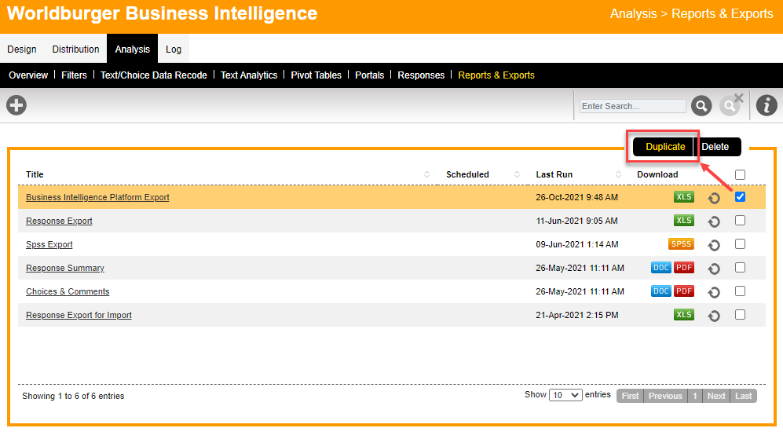The width and height of the screenshot is (783, 439).
Task: Download the SPSS file for Spss Export
Action: 682,244
